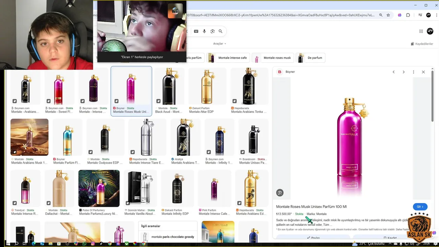This screenshot has height=247, width=439.
Task: Open more options menu in preview panel
Action: point(414,72)
